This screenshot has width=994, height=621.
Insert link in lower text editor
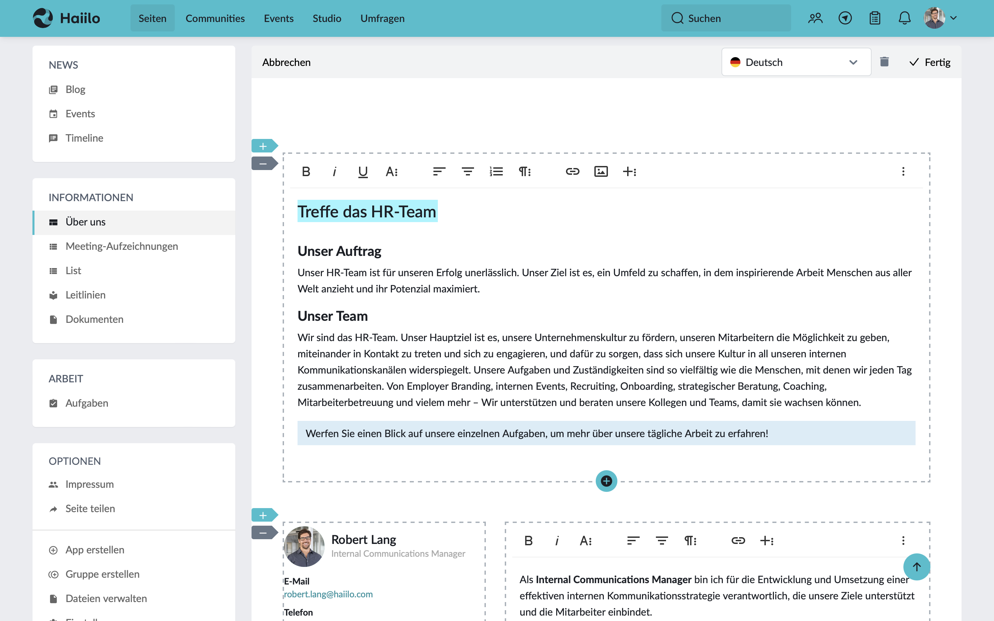[x=738, y=541]
